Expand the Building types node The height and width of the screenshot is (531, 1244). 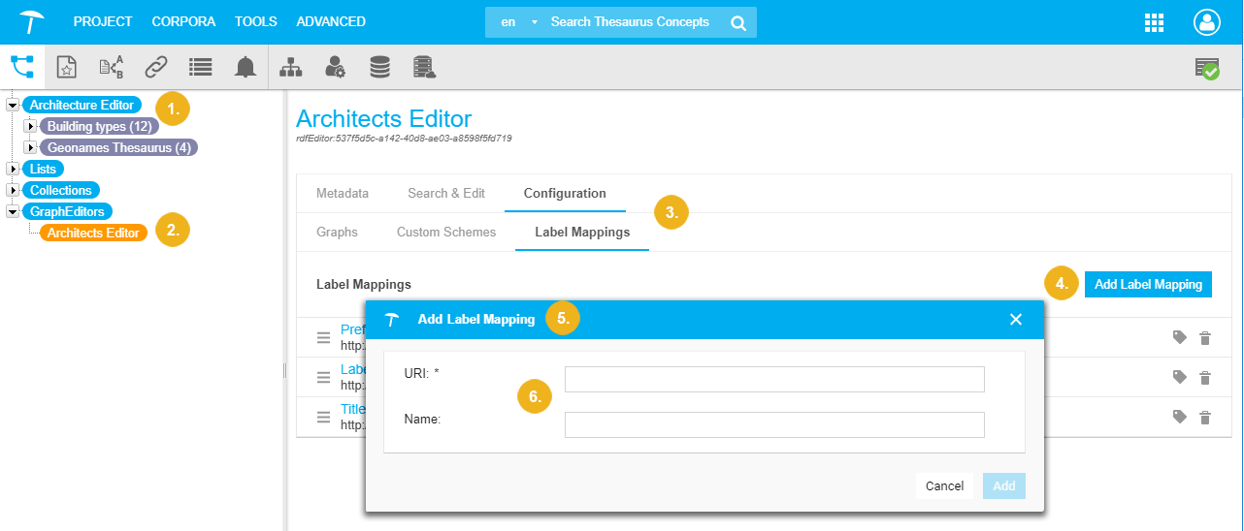click(x=31, y=126)
